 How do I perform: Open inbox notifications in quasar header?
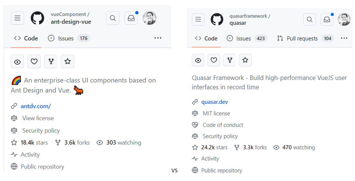click(327, 19)
